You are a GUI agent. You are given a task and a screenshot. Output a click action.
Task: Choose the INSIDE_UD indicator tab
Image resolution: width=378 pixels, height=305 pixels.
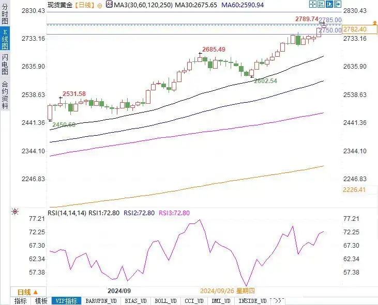tap(252, 301)
